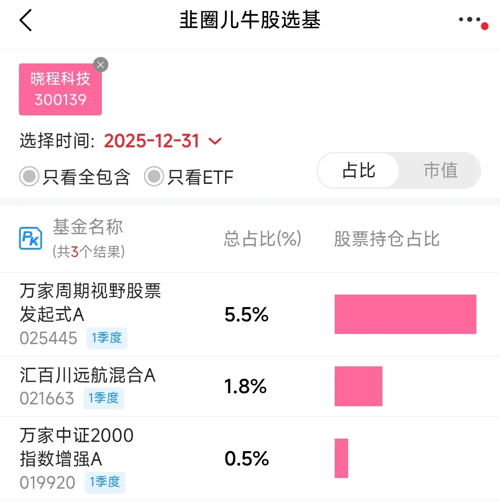Sort by 总占比(%) column header
The image size is (500, 503).
point(262,239)
